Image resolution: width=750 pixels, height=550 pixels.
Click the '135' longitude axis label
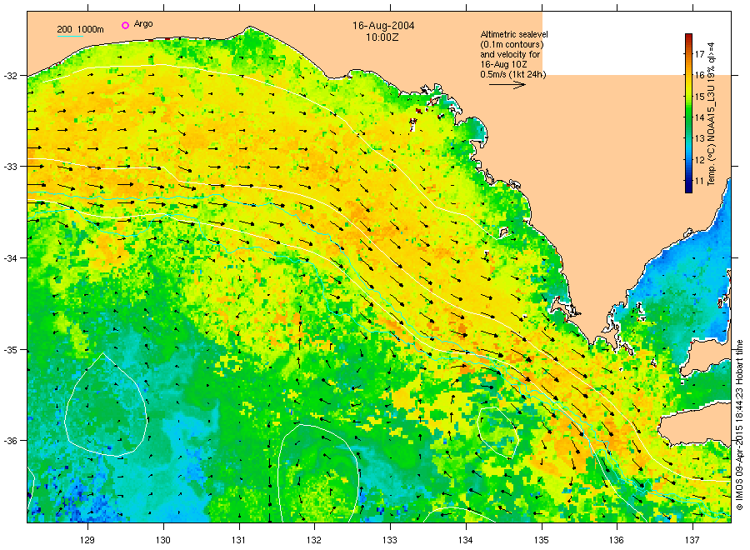click(x=542, y=540)
